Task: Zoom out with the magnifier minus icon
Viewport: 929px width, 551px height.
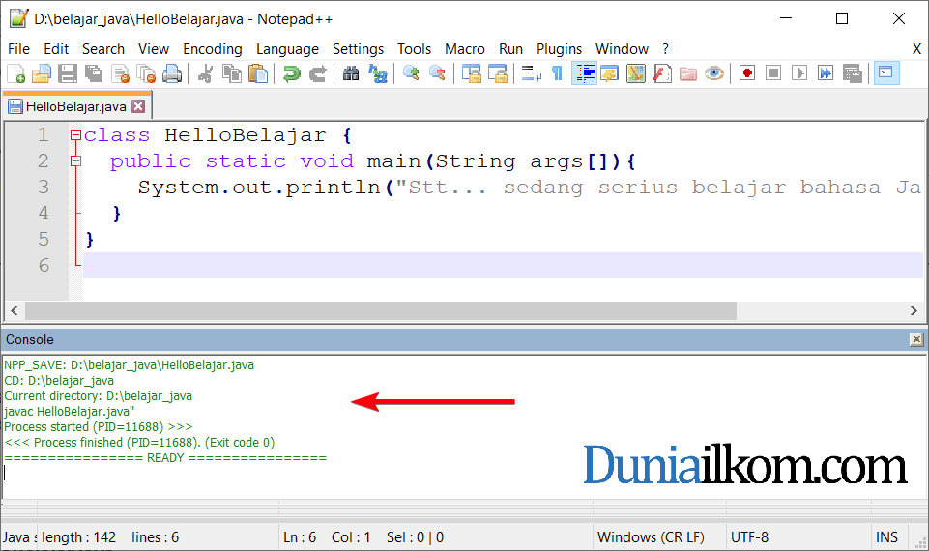Action: [437, 73]
